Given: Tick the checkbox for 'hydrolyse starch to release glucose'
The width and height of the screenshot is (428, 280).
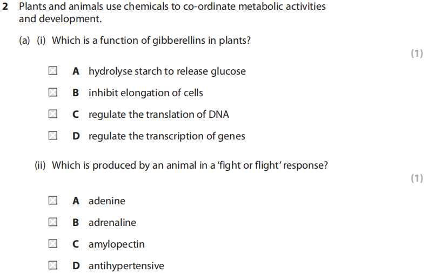Looking at the screenshot, I should [52, 71].
